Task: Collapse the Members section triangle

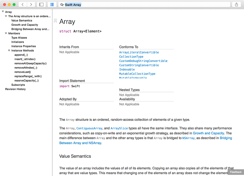Action: click(x=6, y=33)
